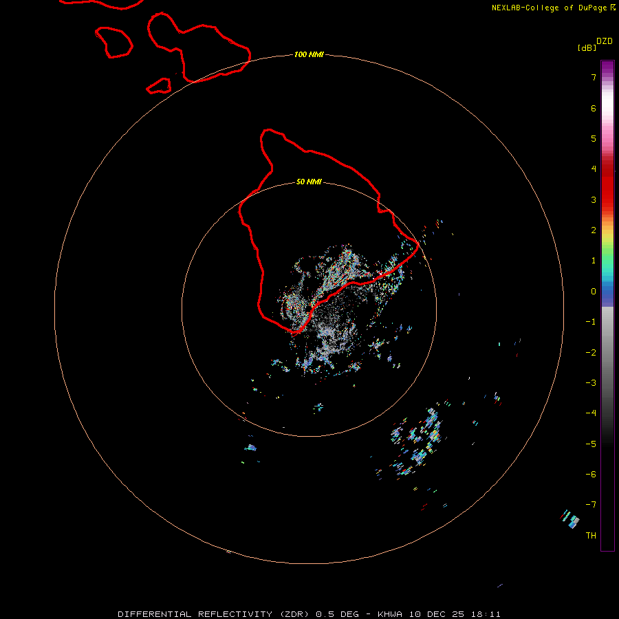Click the -7 value on the color scale

pyautogui.click(x=591, y=505)
